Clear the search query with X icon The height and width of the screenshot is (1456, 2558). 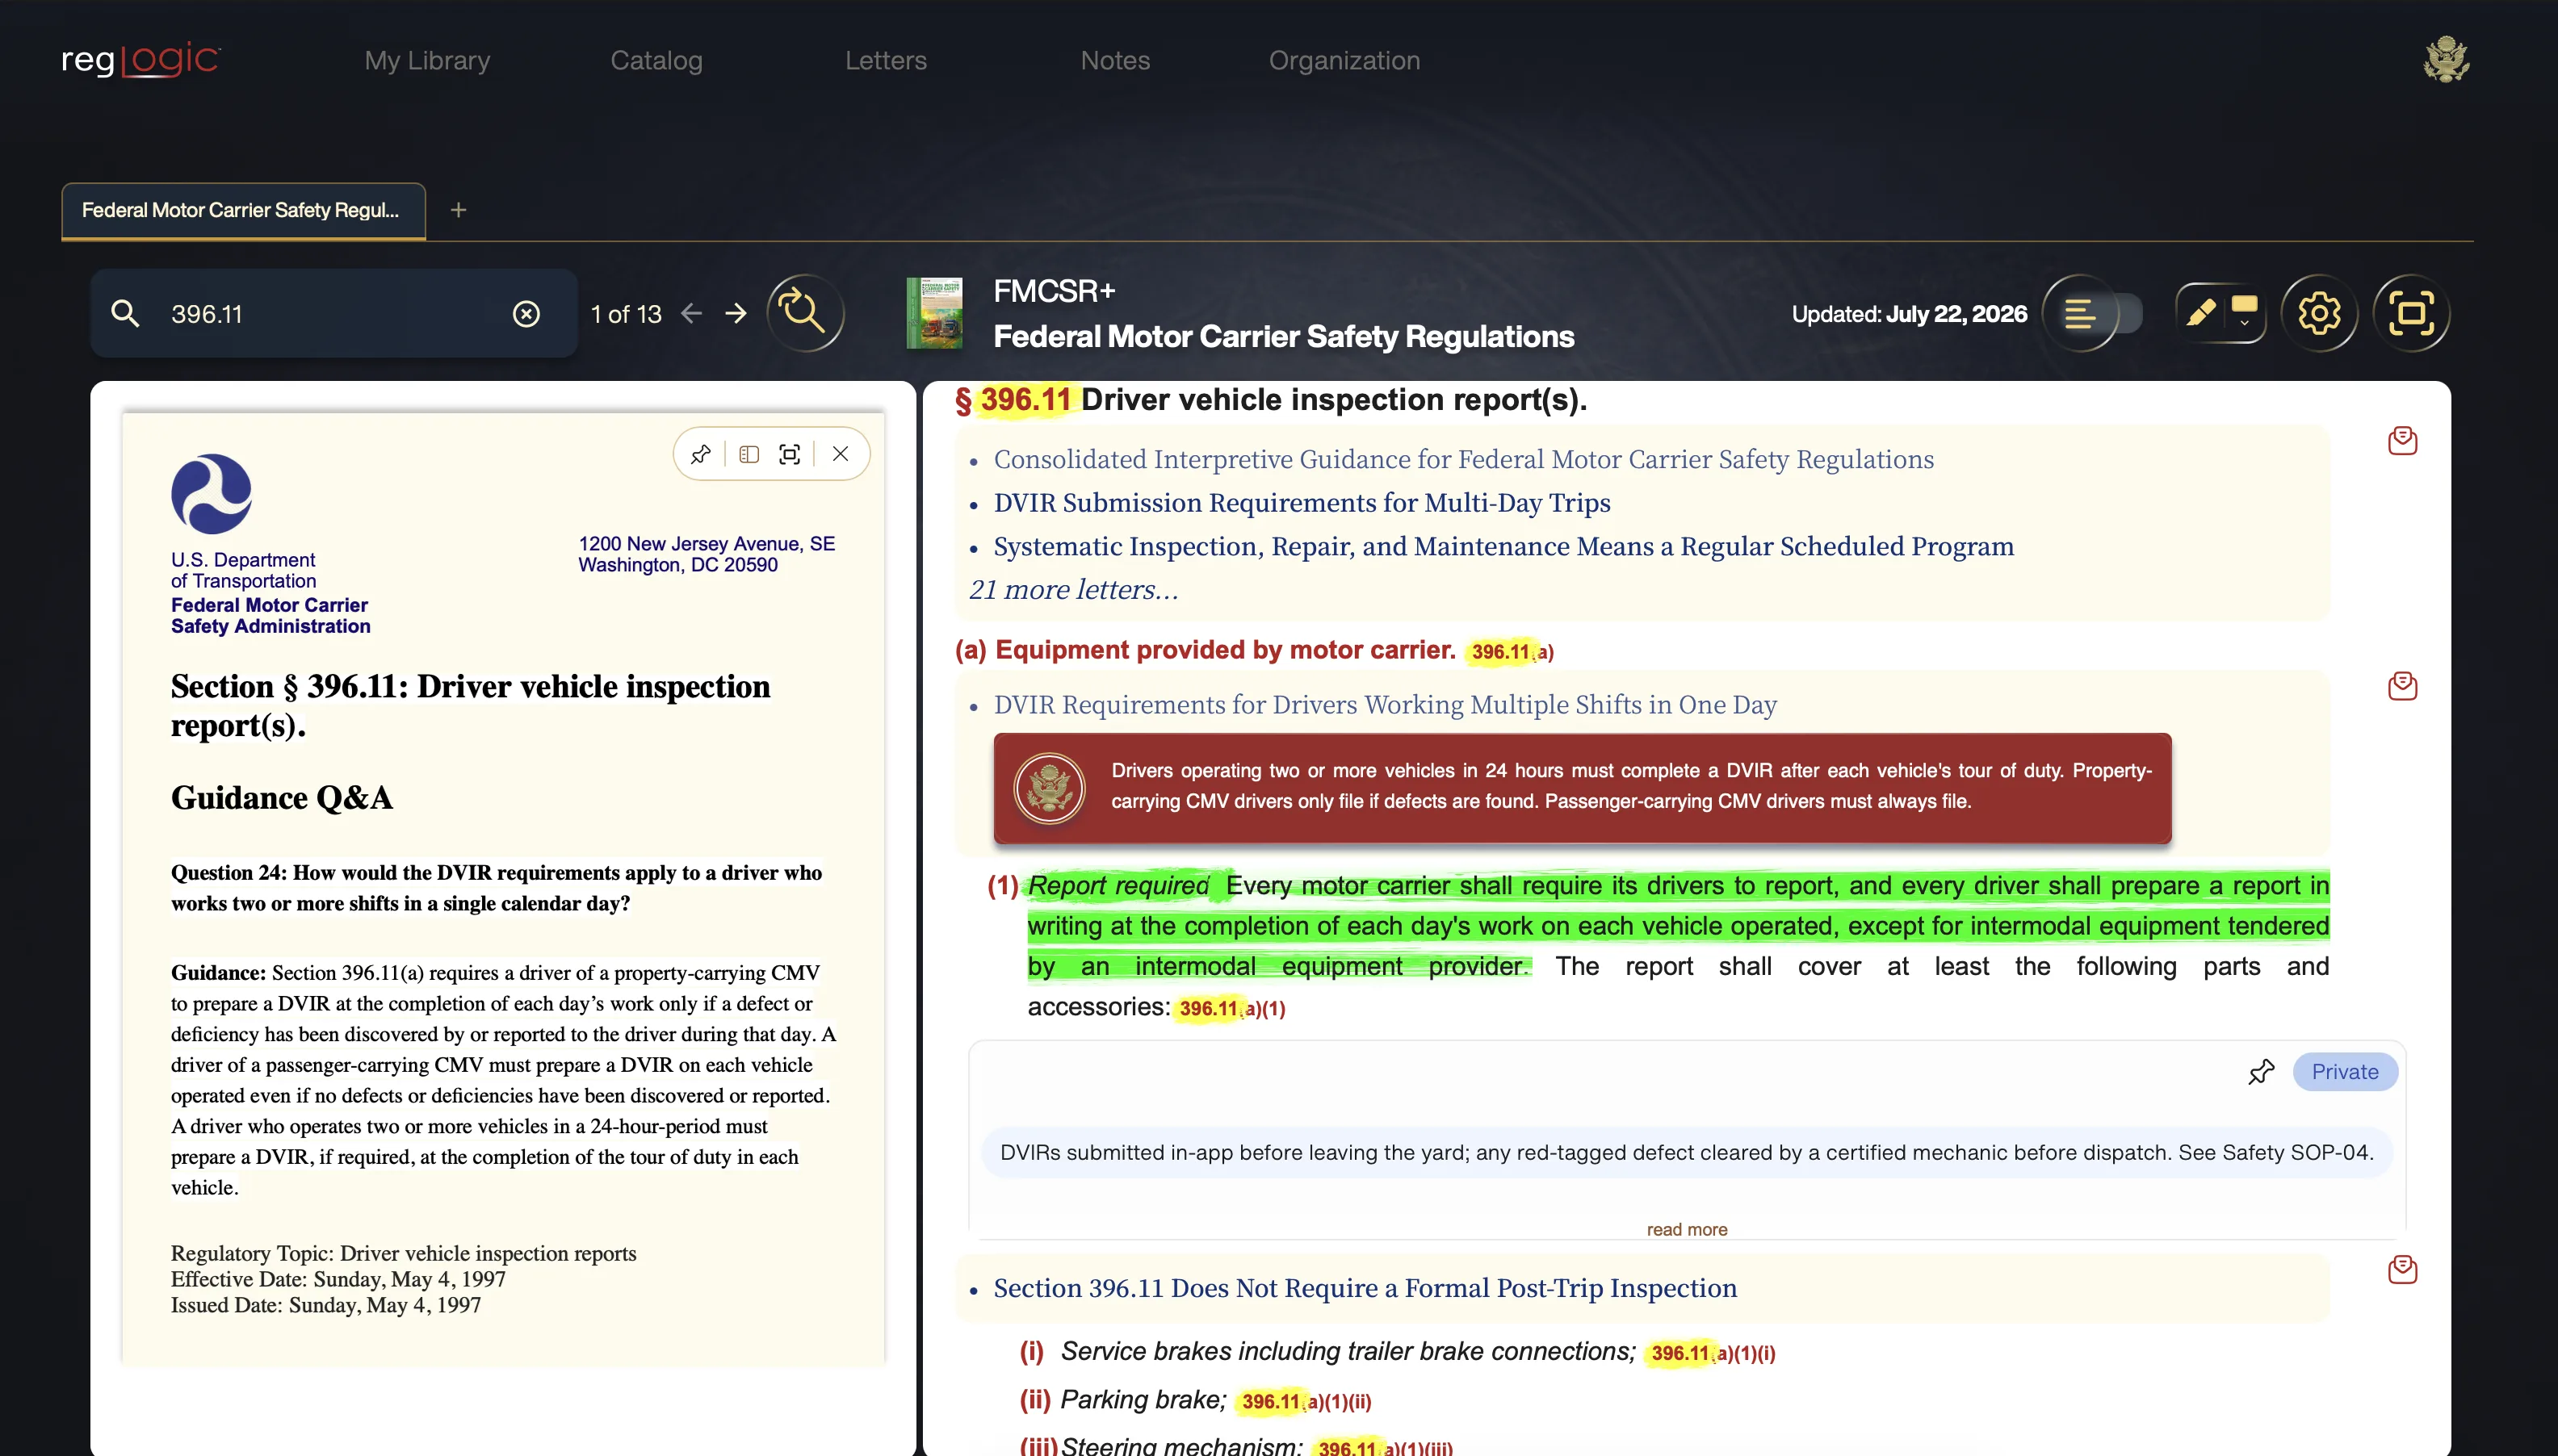point(526,314)
